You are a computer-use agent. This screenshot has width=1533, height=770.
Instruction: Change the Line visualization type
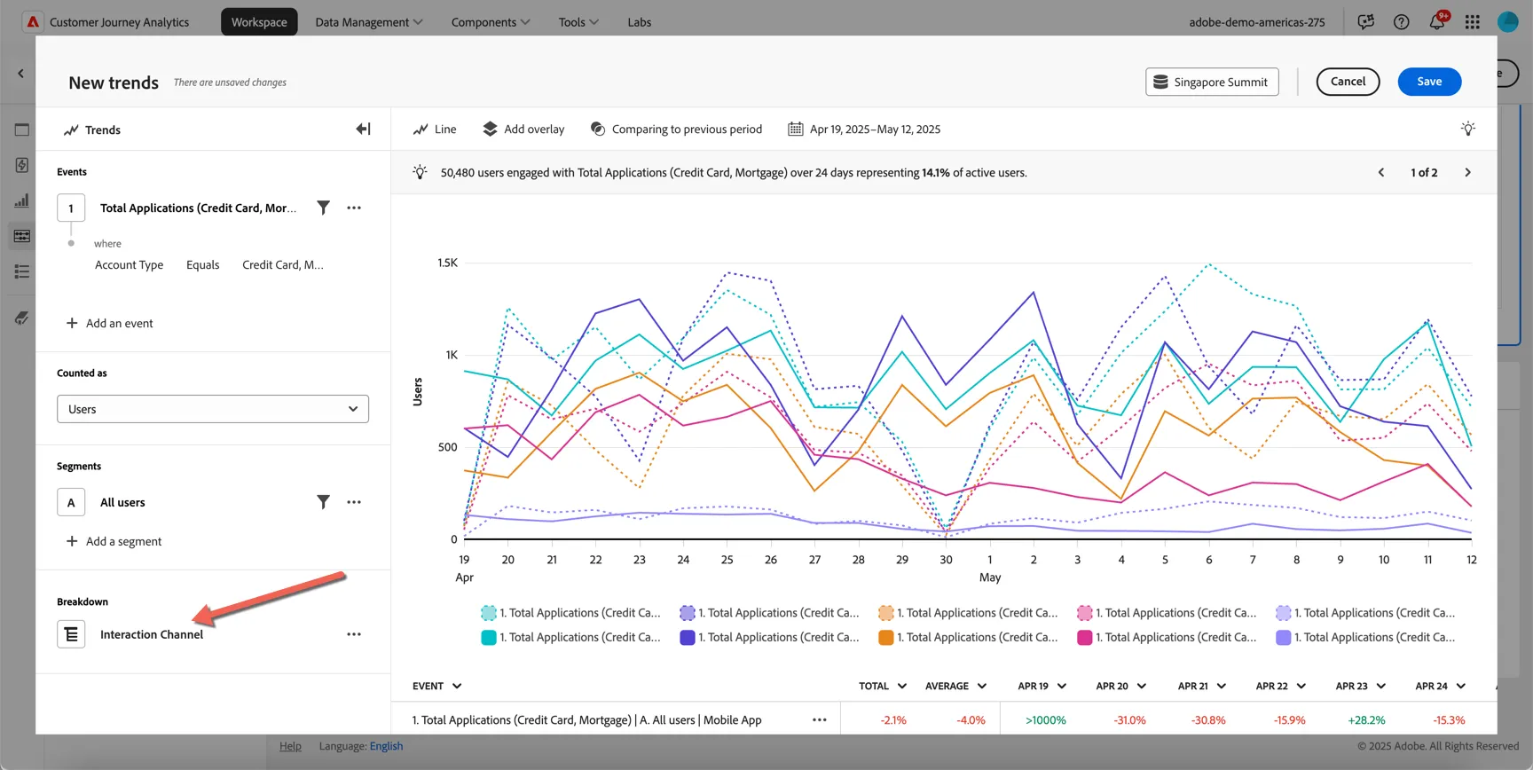pyautogui.click(x=435, y=130)
